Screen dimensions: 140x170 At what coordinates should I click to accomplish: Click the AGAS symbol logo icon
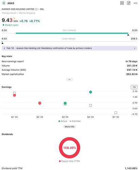point(4,3)
